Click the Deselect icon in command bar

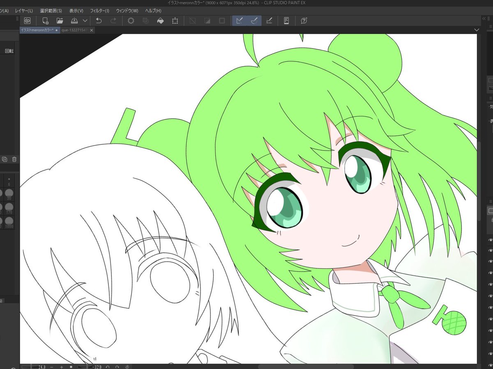pyautogui.click(x=192, y=21)
